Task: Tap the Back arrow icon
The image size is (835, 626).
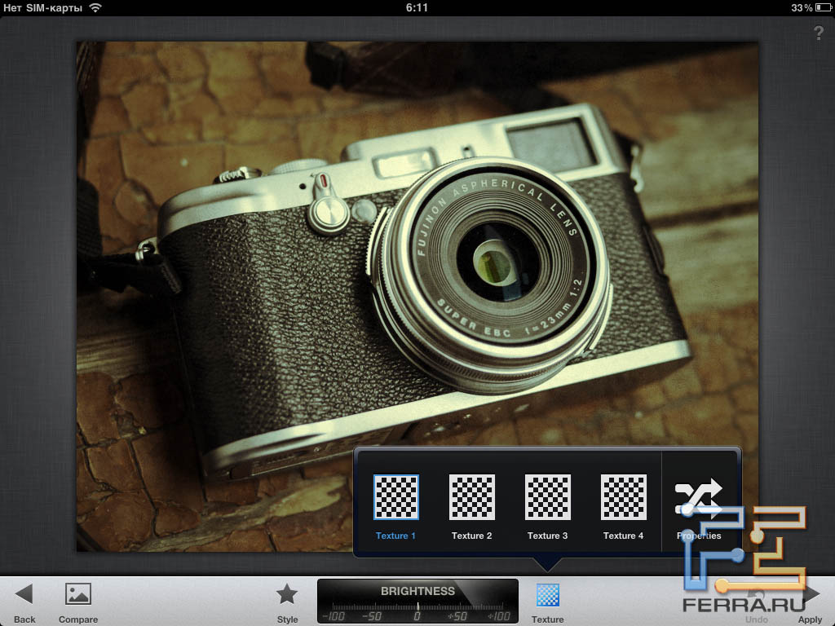Action: 24,594
